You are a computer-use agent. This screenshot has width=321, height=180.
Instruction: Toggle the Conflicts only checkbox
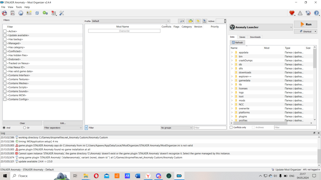pyautogui.click(x=231, y=127)
